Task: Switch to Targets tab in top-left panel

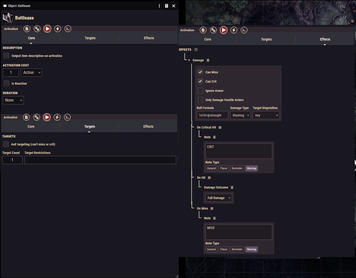Action: [90, 38]
